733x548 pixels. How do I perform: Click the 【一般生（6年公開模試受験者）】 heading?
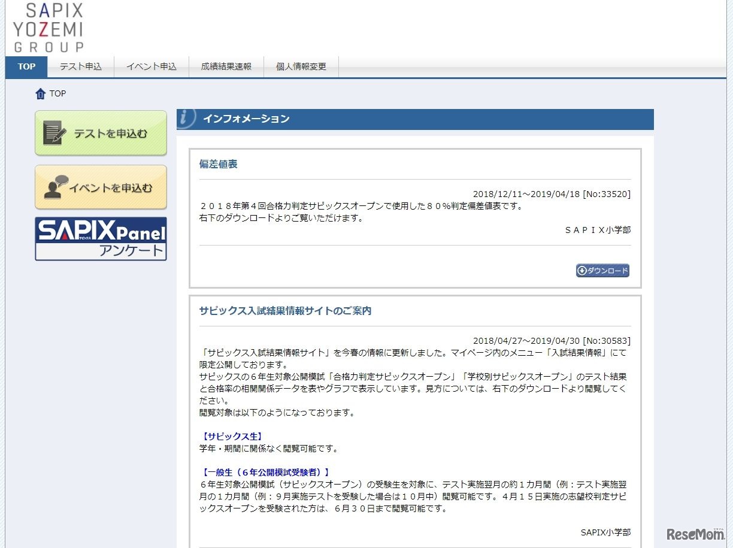coord(266,472)
